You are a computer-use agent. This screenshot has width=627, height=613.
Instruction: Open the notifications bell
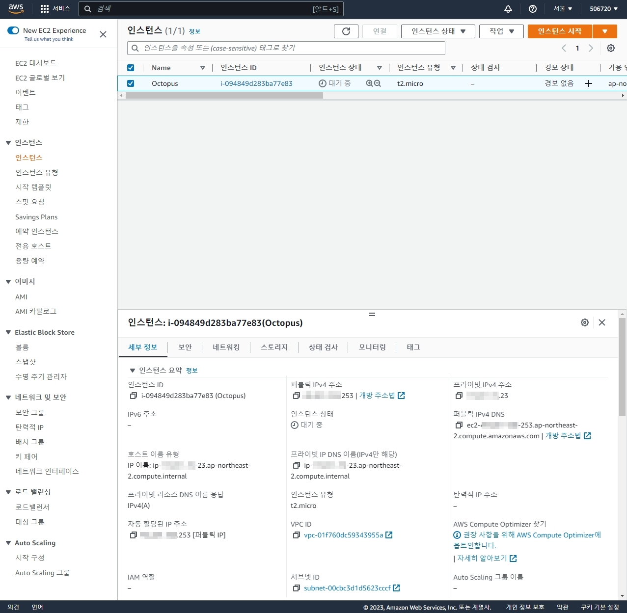[x=508, y=9]
